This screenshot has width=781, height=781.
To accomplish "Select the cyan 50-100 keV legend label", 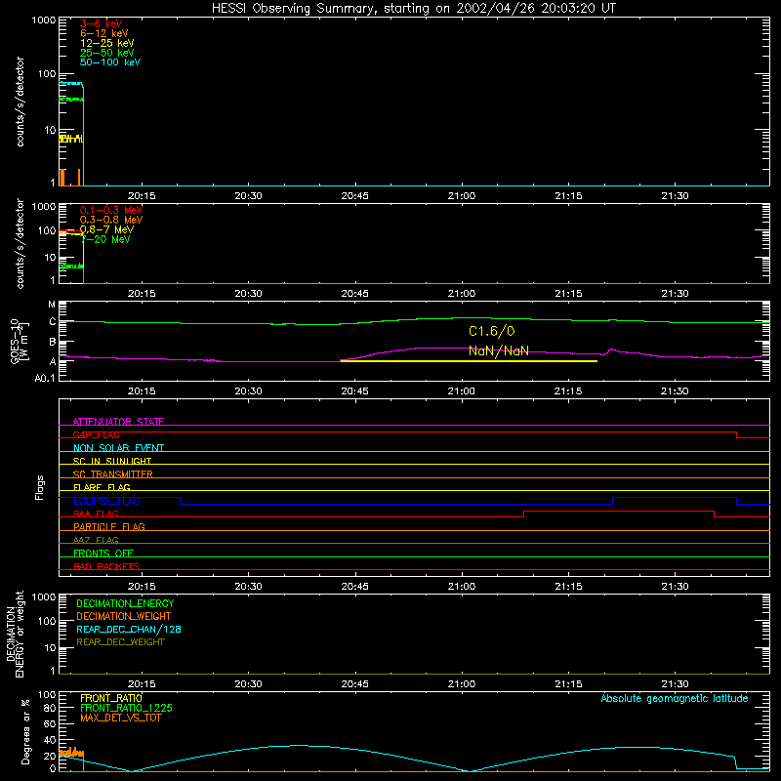I will (x=110, y=62).
